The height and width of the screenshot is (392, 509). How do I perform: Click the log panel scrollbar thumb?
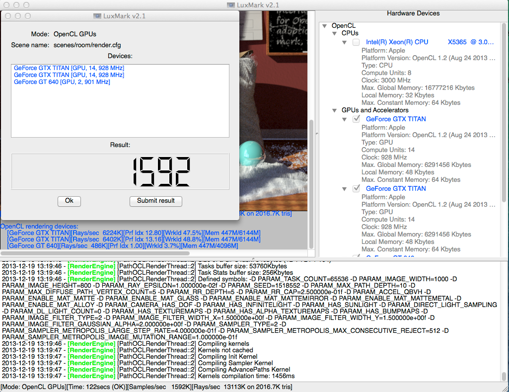[504, 377]
